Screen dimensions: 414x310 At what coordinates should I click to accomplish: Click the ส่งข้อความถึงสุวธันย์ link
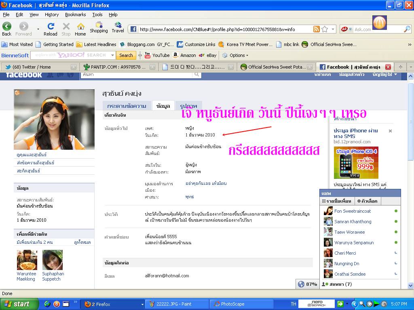coord(36,163)
